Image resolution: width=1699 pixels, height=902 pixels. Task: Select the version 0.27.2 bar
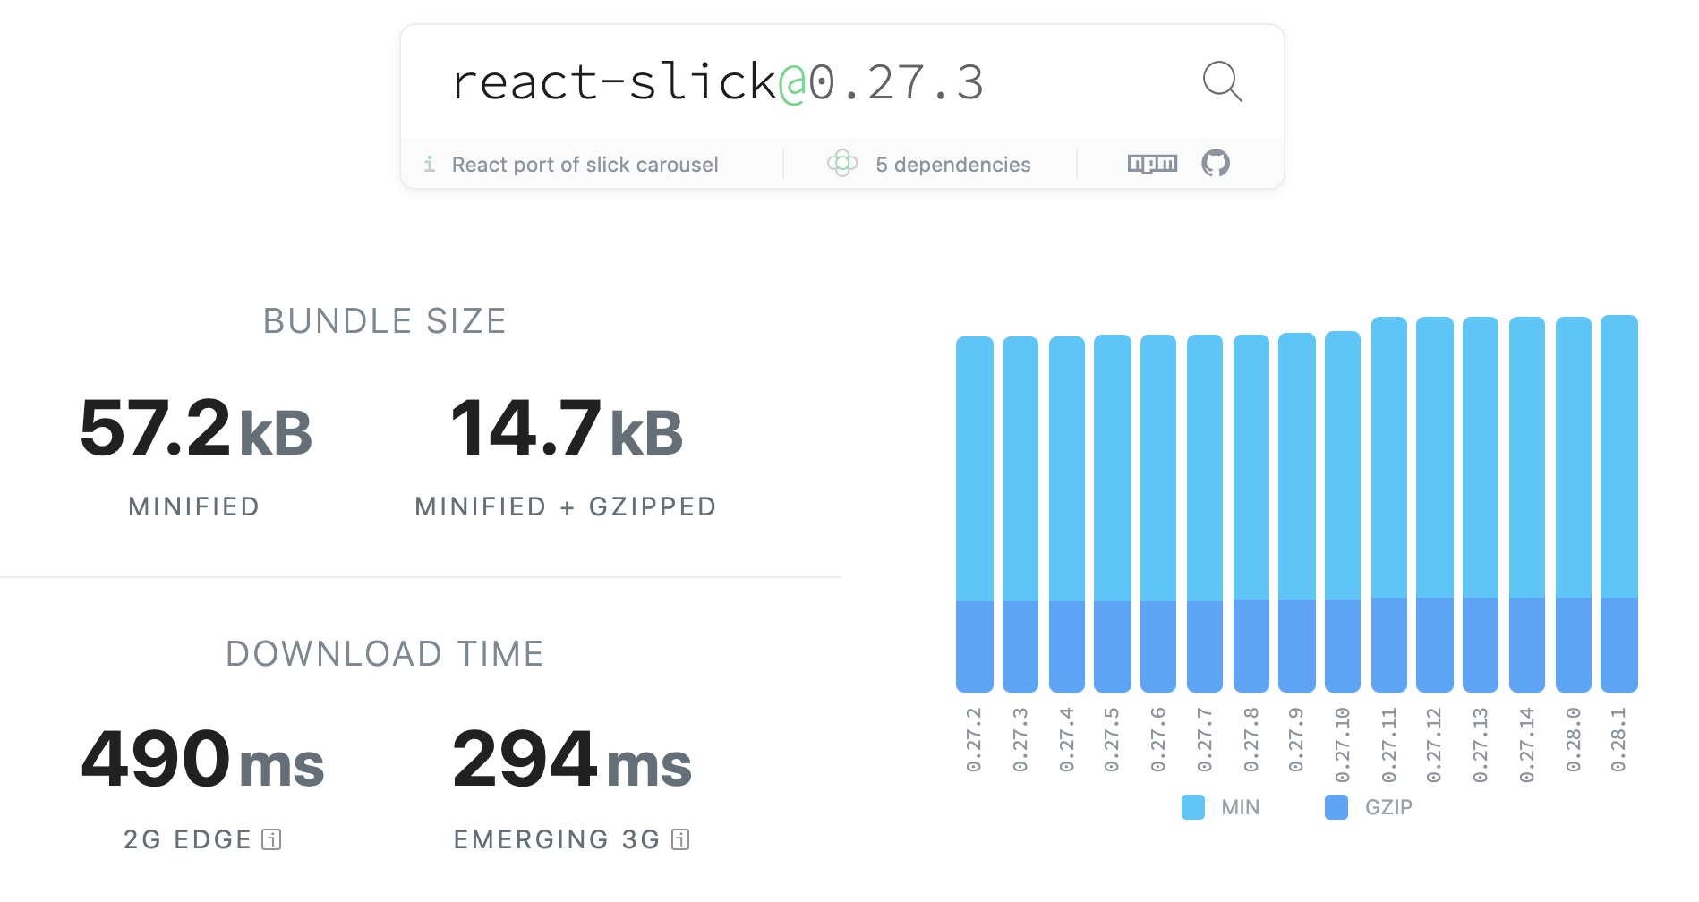975,515
